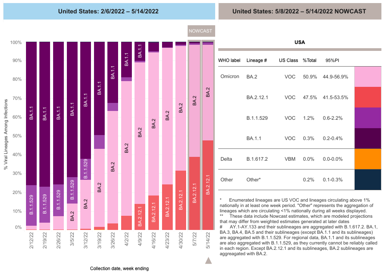Switch to the 5/8/2022 – 5/14/2022 NOWCAST tab

(299, 11)
